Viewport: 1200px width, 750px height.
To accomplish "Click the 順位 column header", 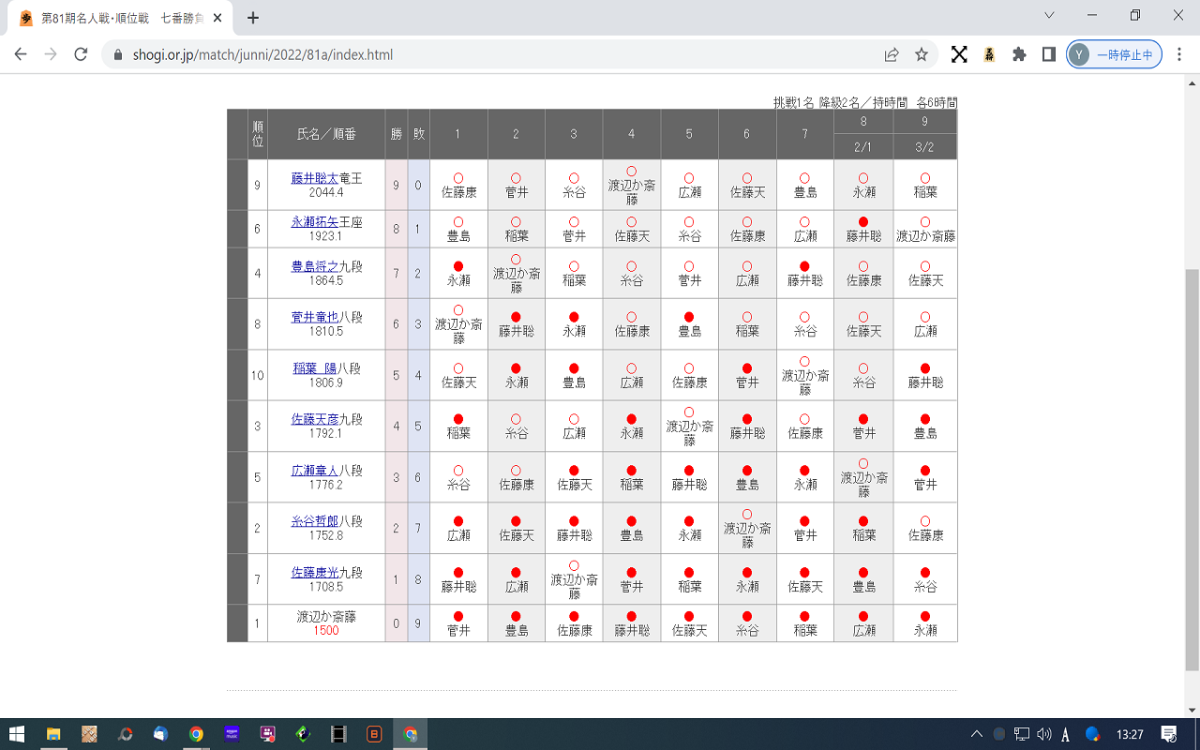I will tap(258, 134).
